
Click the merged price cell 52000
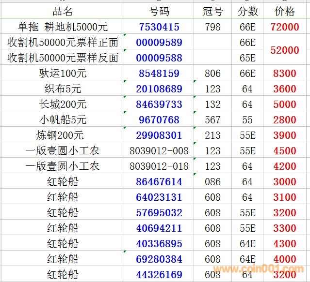pyautogui.click(x=285, y=50)
